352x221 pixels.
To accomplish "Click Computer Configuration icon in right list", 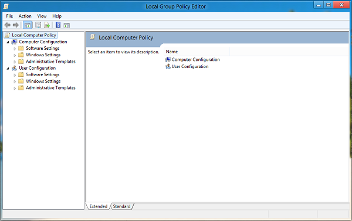I will tap(168, 59).
